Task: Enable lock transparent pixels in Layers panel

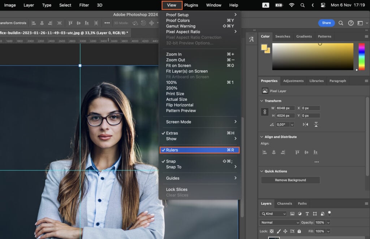Action: 271,231
